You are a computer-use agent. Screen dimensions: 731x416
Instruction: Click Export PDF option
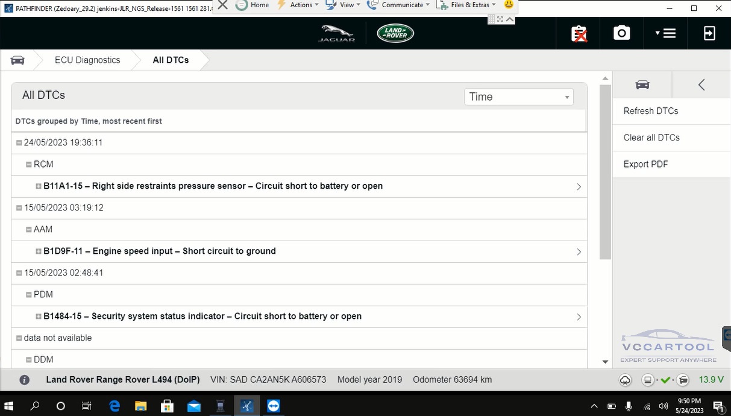645,164
